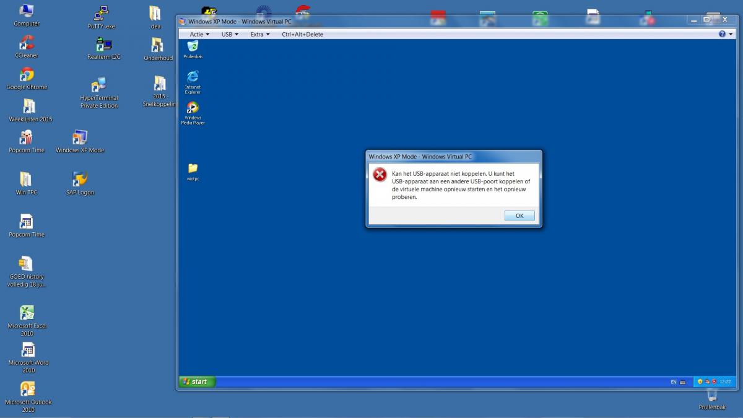Select Windows Media Player icon in XP
Viewport: 743px width, 418px height.
coord(193,113)
